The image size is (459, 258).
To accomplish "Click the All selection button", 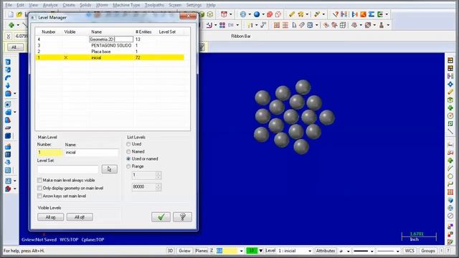I will [14, 47].
